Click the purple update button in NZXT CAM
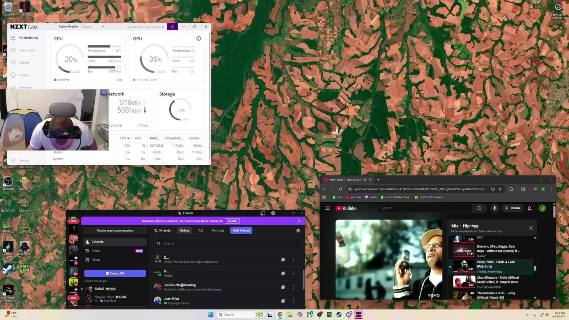569x320 pixels. pos(172,27)
